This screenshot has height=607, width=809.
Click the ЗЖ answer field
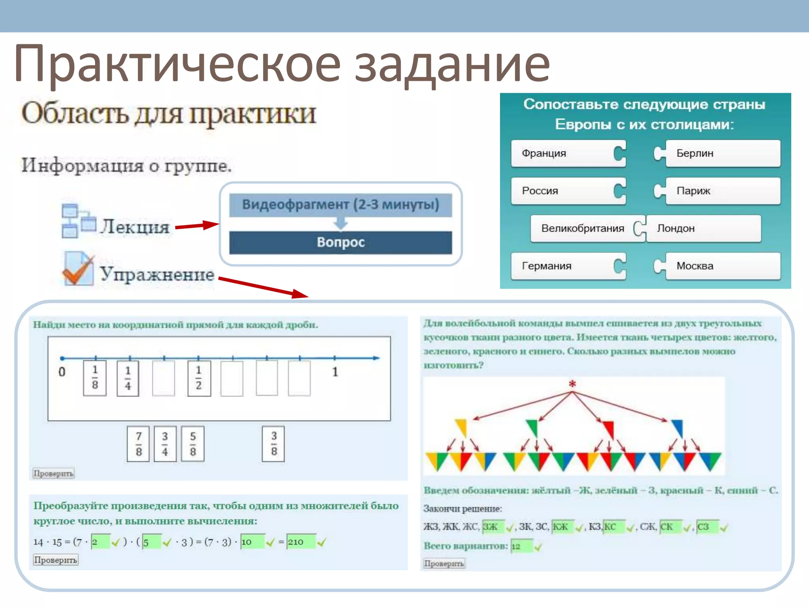pos(493,526)
